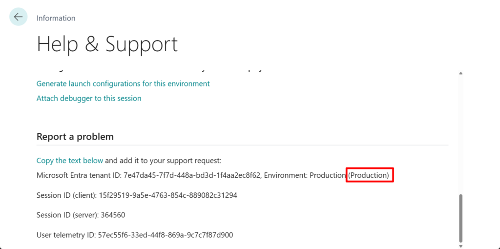The width and height of the screenshot is (500, 249).
Task: Click the empty scrollbar track above thumb
Action: pos(460,137)
